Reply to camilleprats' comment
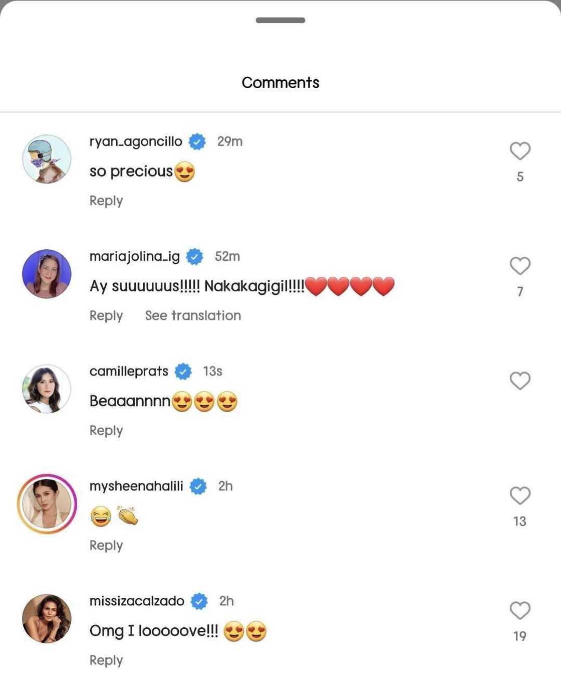This screenshot has width=561, height=692. pos(106,430)
